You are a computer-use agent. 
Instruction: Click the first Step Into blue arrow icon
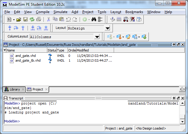click(x=10, y=28)
